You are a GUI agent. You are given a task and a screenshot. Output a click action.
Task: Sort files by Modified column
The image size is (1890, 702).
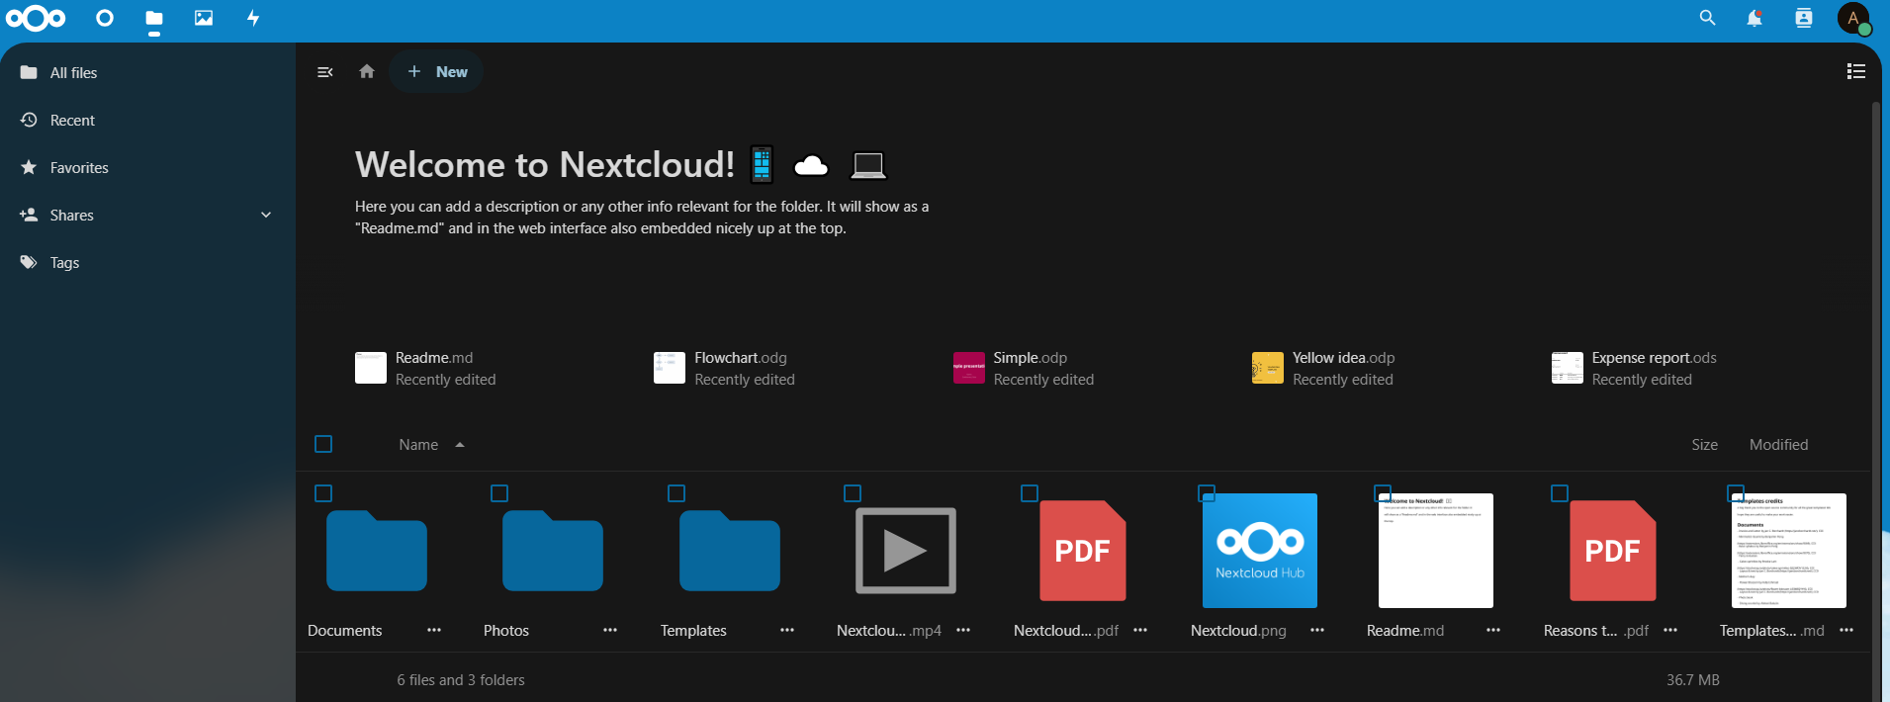(x=1778, y=445)
